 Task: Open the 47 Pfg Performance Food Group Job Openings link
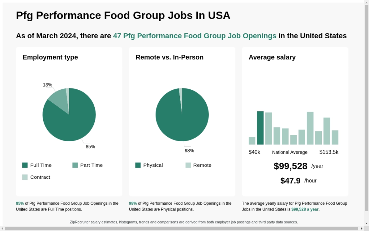tap(195, 36)
